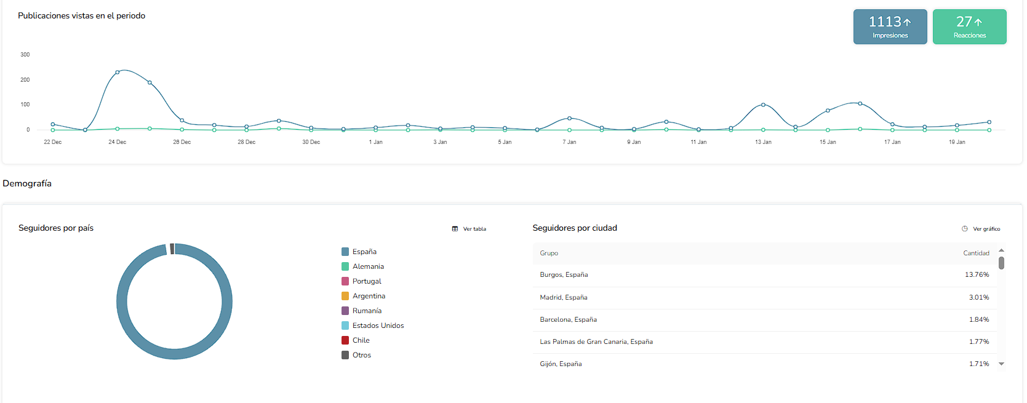Toggle the España legend series
Viewport: 1027px width, 403px height.
(364, 252)
